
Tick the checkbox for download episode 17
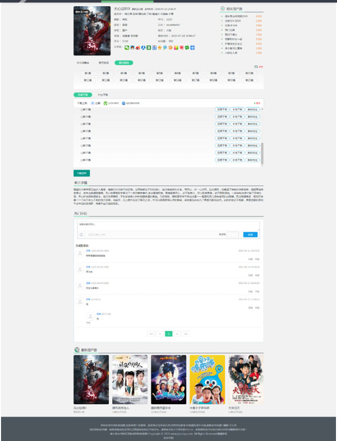click(x=82, y=138)
